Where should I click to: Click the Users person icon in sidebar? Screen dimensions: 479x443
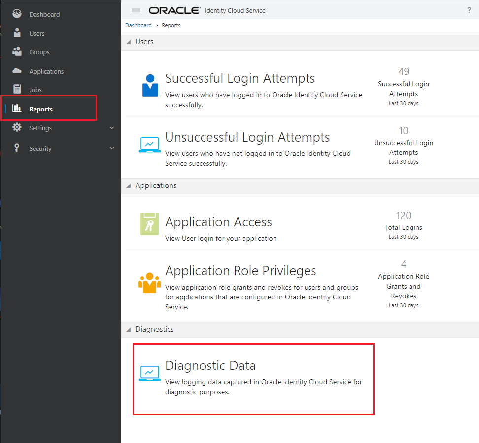click(x=17, y=33)
